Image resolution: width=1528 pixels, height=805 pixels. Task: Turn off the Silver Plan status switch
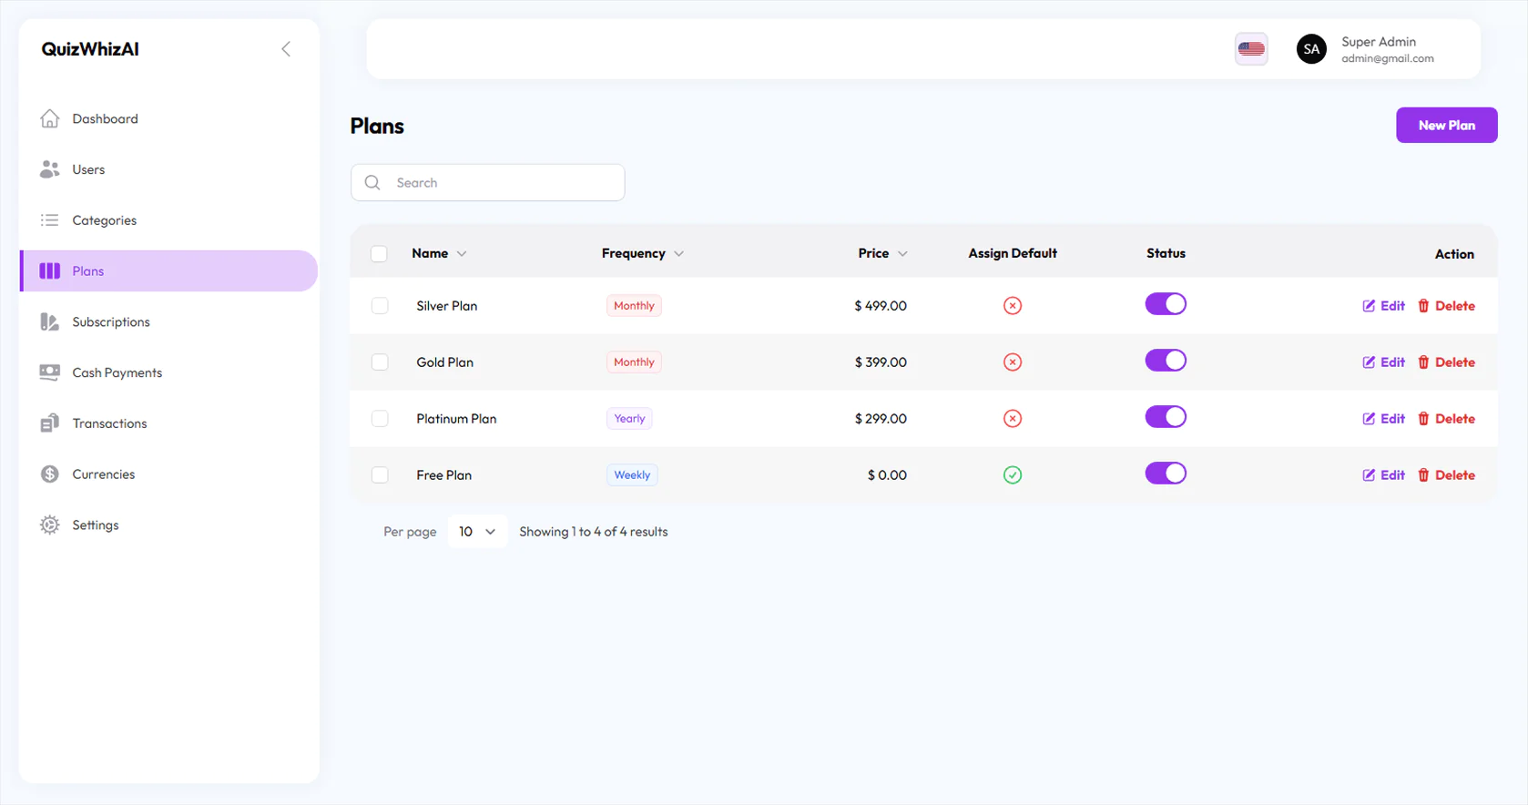click(1165, 304)
